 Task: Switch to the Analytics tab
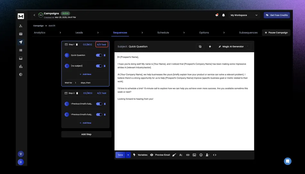(x=39, y=33)
